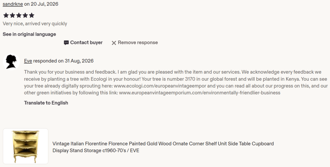Click Translate to English under the response

46,103
